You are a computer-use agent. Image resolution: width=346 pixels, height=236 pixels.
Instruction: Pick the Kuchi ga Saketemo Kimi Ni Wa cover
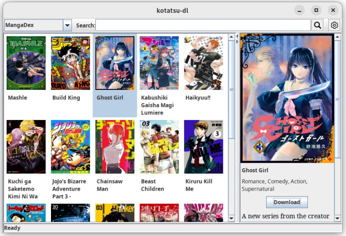tap(26, 147)
